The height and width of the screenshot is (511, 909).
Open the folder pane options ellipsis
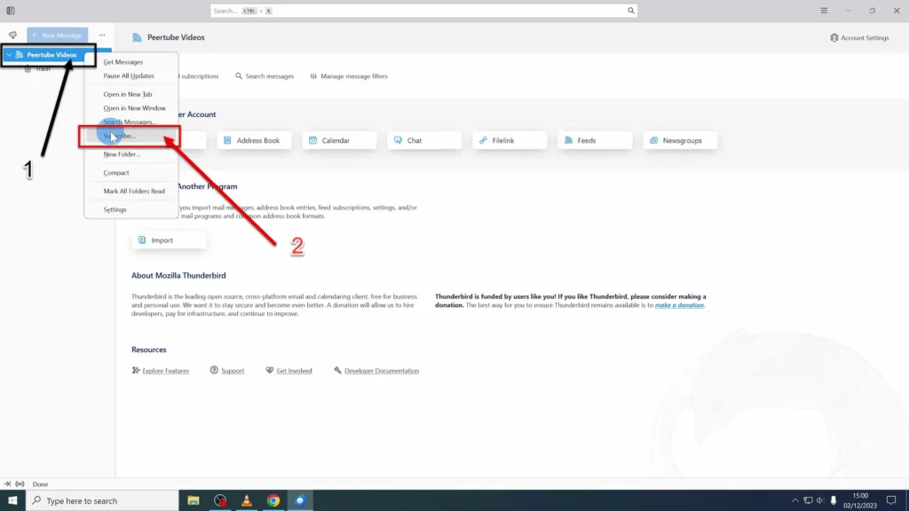[102, 35]
